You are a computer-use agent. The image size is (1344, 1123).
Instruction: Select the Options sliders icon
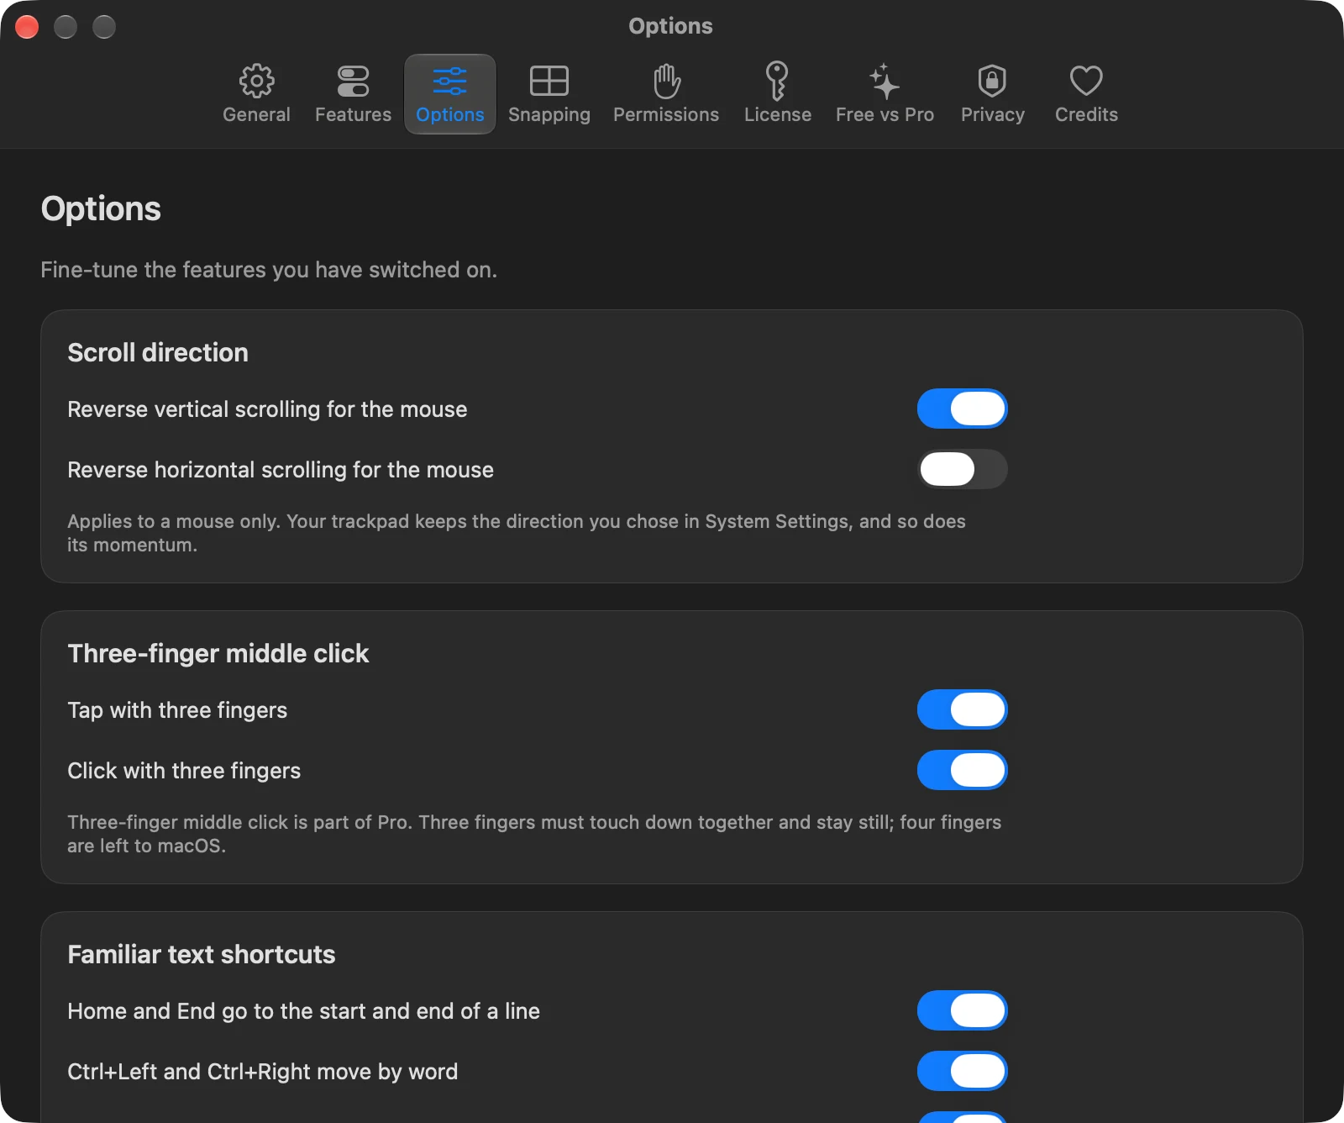[449, 81]
